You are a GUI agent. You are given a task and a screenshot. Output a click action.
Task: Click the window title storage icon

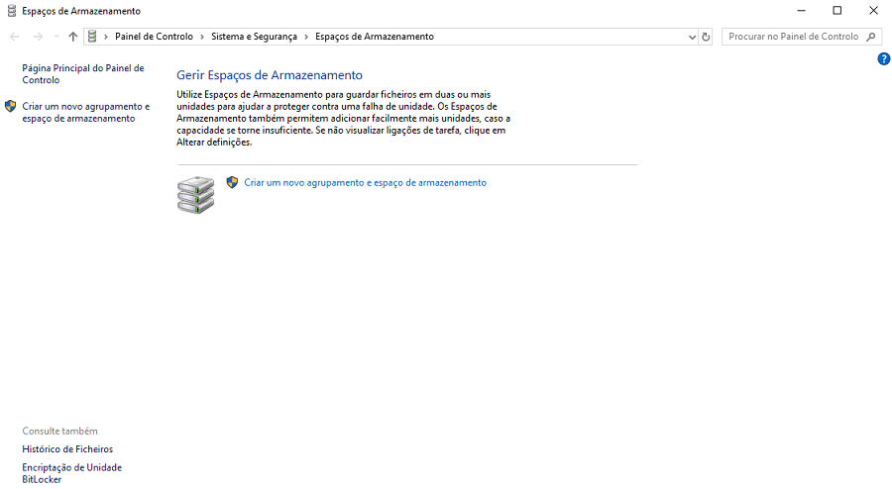(x=11, y=11)
